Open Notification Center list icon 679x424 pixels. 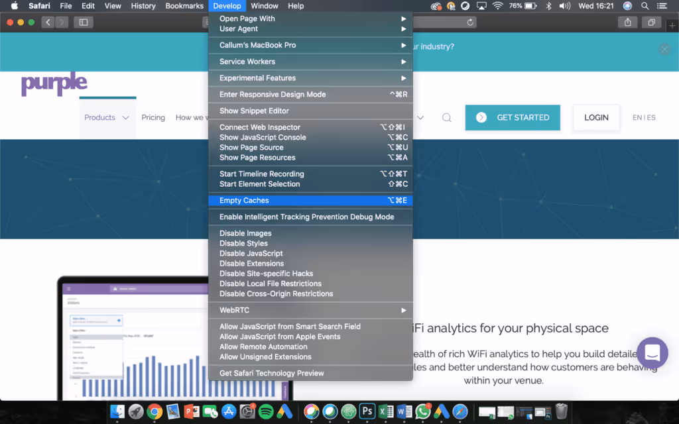tap(662, 5)
